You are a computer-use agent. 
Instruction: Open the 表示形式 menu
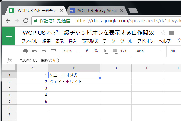point(90,41)
